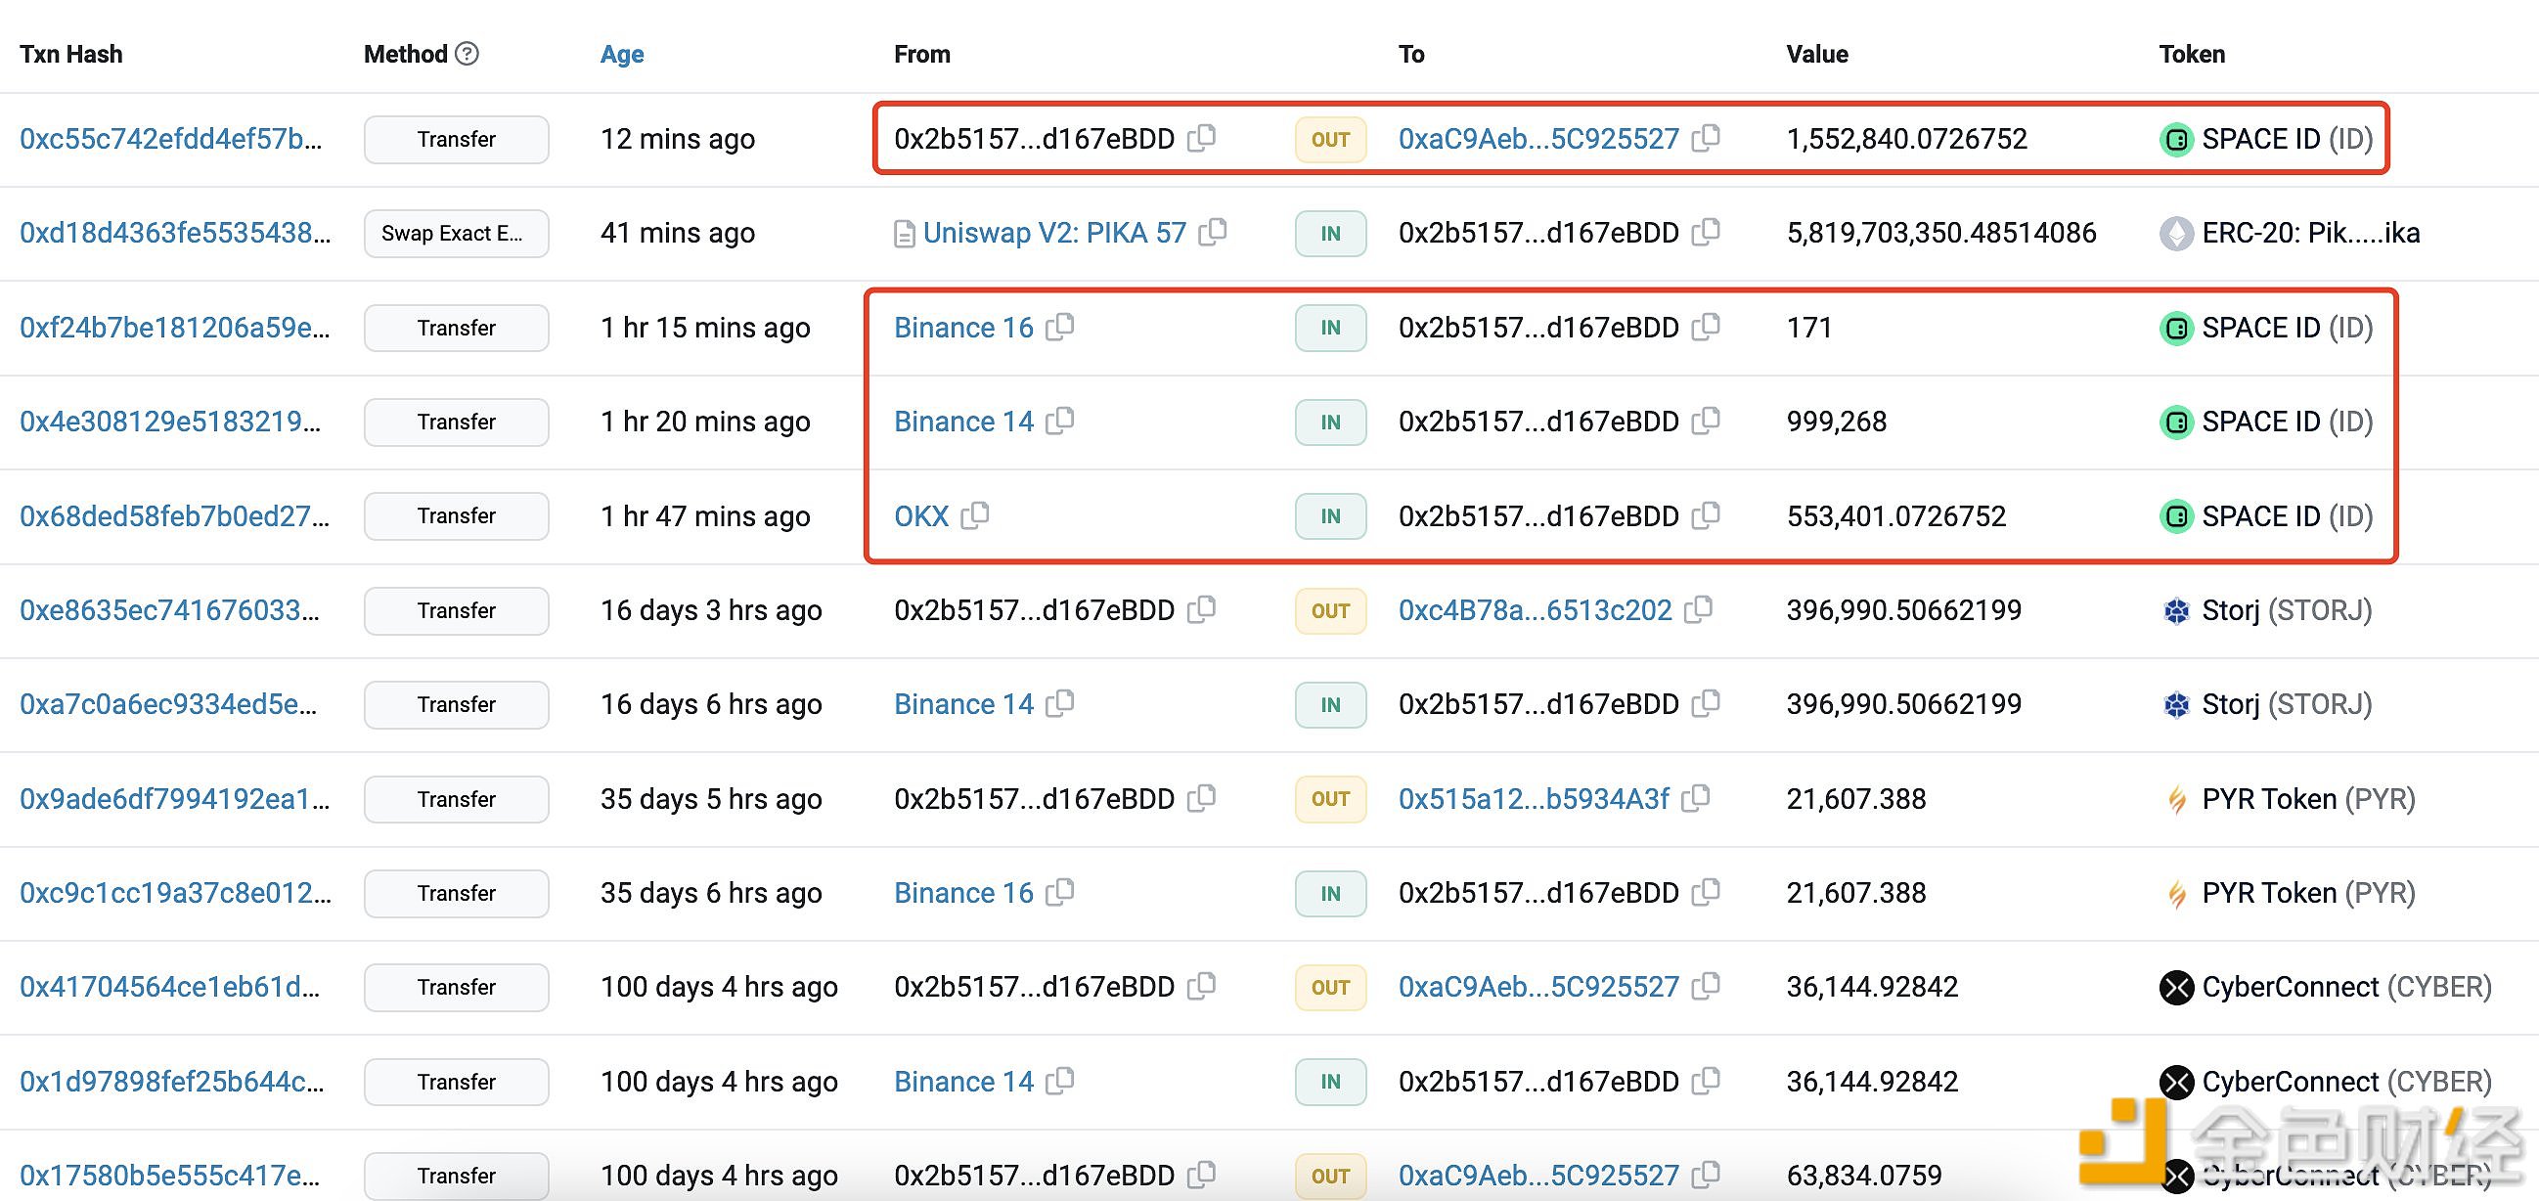Open recipient address 0xaC9Aeb...5C925527 in the 36,144.92842 row
Image resolution: width=2539 pixels, height=1201 pixels.
point(1537,986)
